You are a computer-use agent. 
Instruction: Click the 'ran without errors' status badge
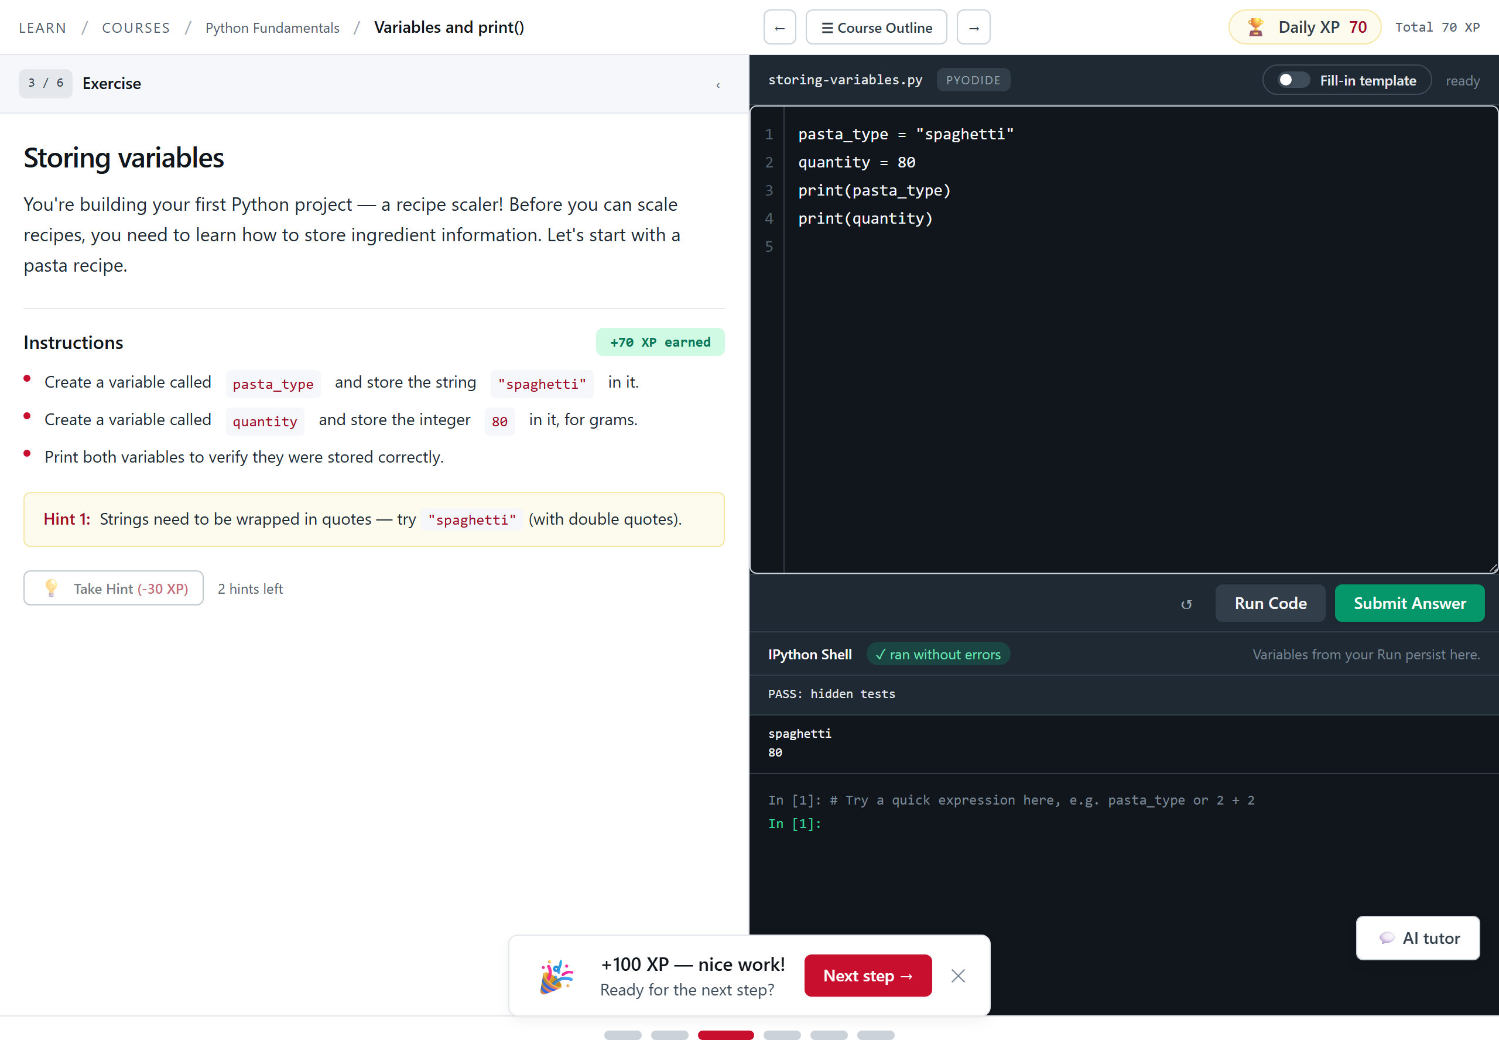[x=937, y=653]
